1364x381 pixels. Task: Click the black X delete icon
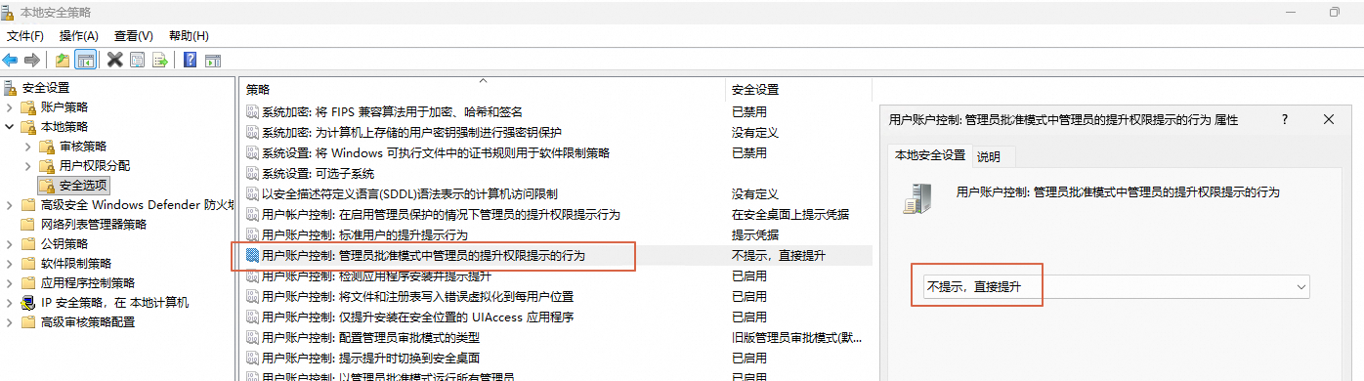[115, 60]
